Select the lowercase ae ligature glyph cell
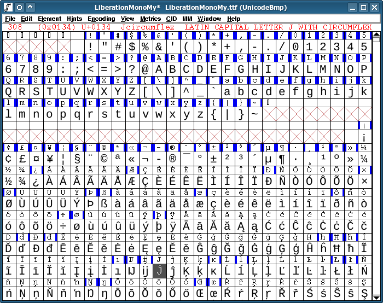This screenshot has width=383, height=303. pyautogui.click(x=200, y=204)
